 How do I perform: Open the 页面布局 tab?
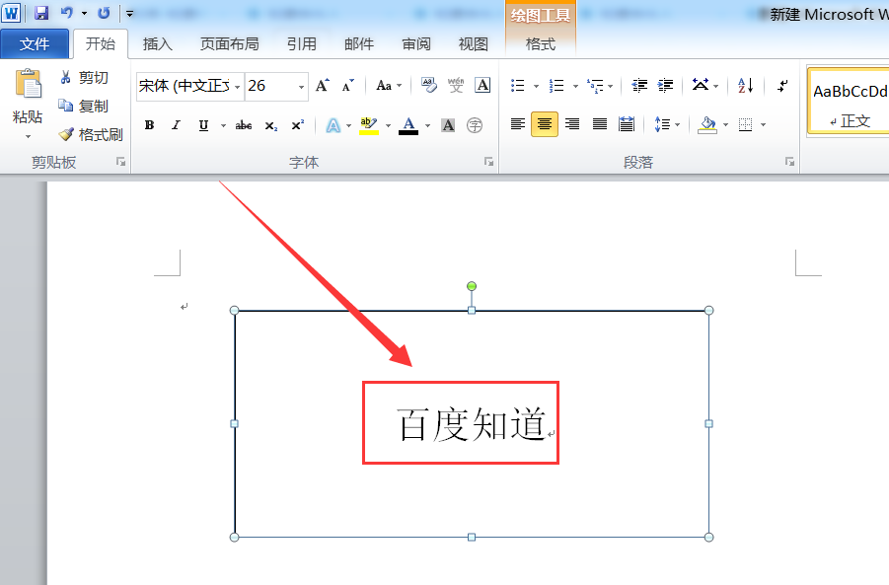230,44
